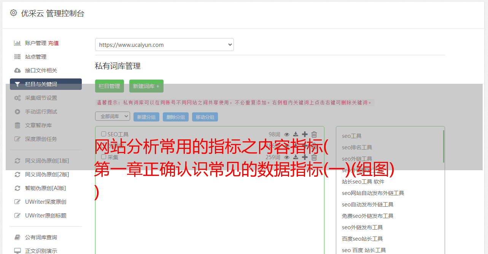Select keyword seo网站自动发布外链工具
Viewport: 488px width, 254px height.
pyautogui.click(x=373, y=193)
